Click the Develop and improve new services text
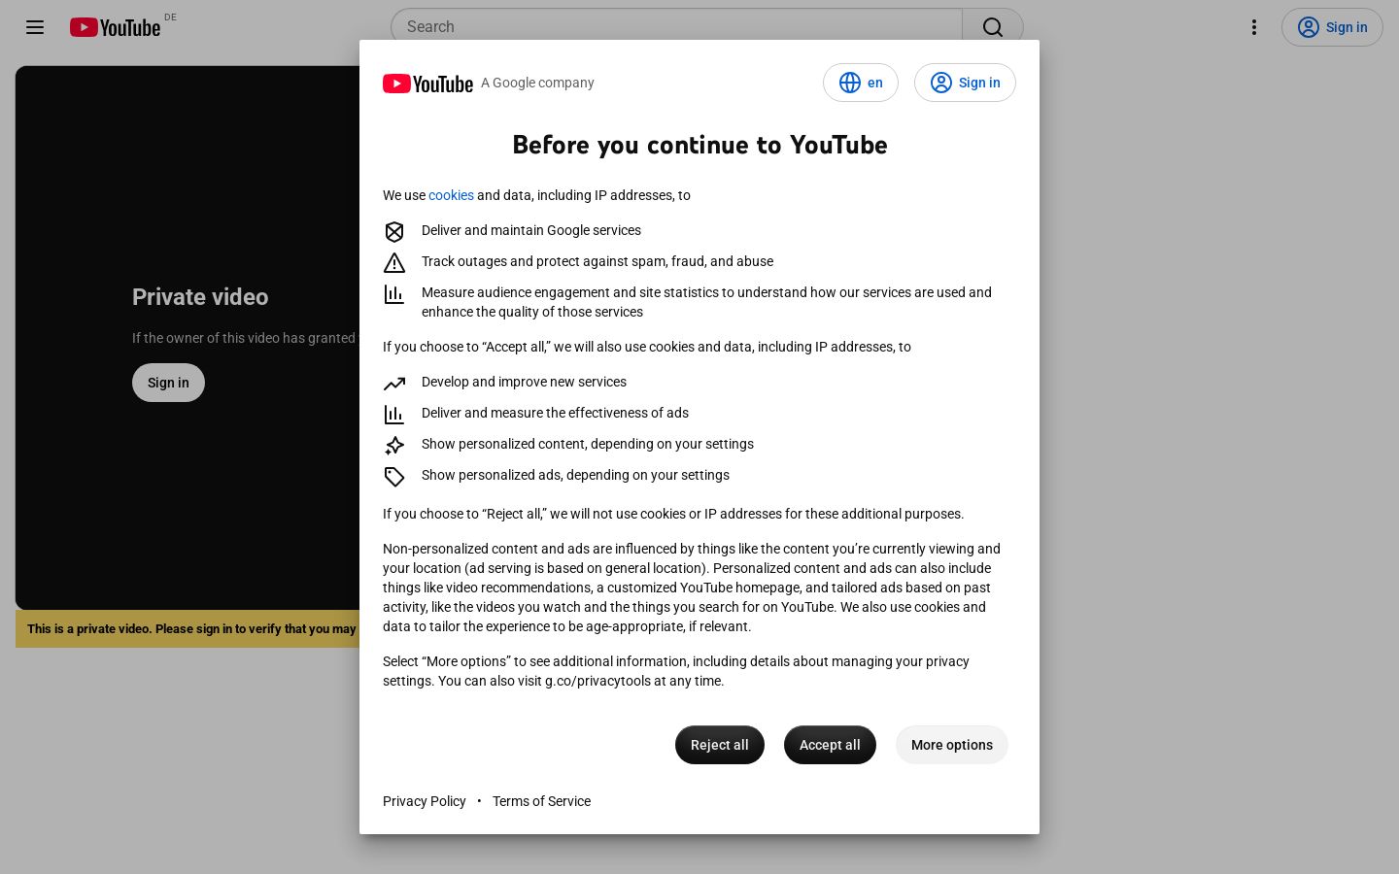The width and height of the screenshot is (1399, 874). 524,382
